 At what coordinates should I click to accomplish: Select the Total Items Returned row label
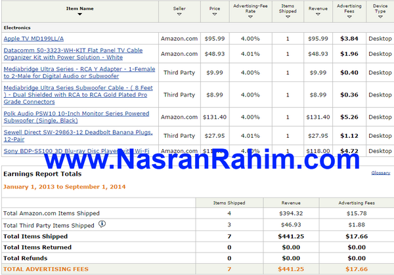pyautogui.click(x=37, y=247)
